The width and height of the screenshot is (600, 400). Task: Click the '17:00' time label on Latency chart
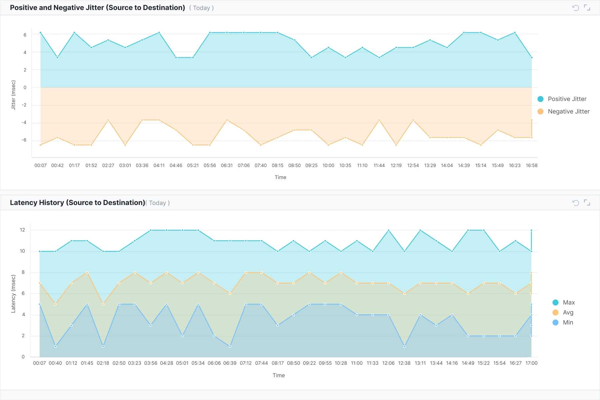pyautogui.click(x=531, y=363)
